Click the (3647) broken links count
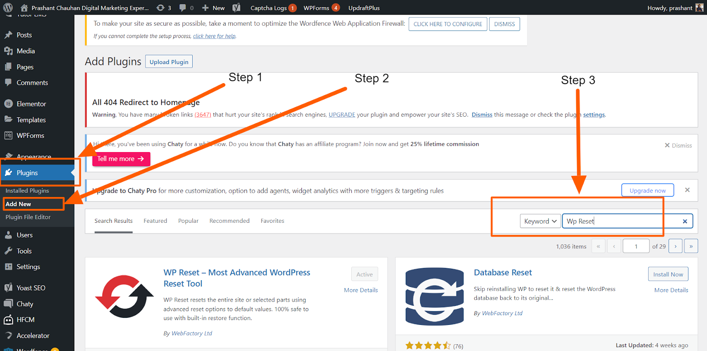This screenshot has width=707, height=351. tap(203, 114)
